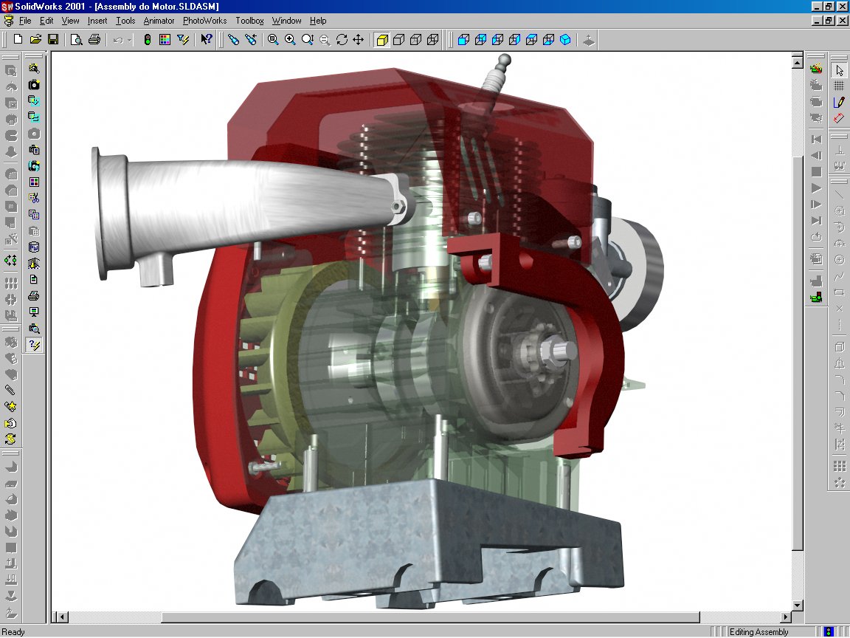Expand the Undo dropdown arrow
The width and height of the screenshot is (850, 638).
coord(130,40)
